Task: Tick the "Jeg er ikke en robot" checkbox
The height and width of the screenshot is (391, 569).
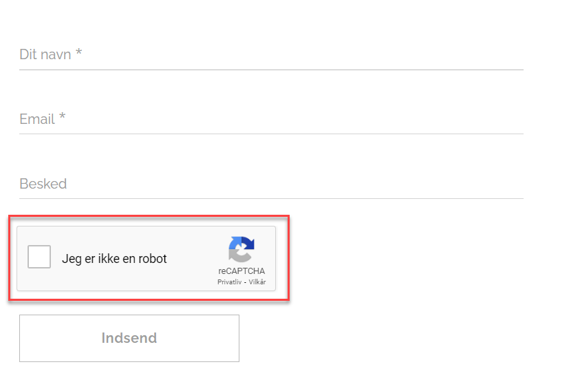Action: click(39, 257)
